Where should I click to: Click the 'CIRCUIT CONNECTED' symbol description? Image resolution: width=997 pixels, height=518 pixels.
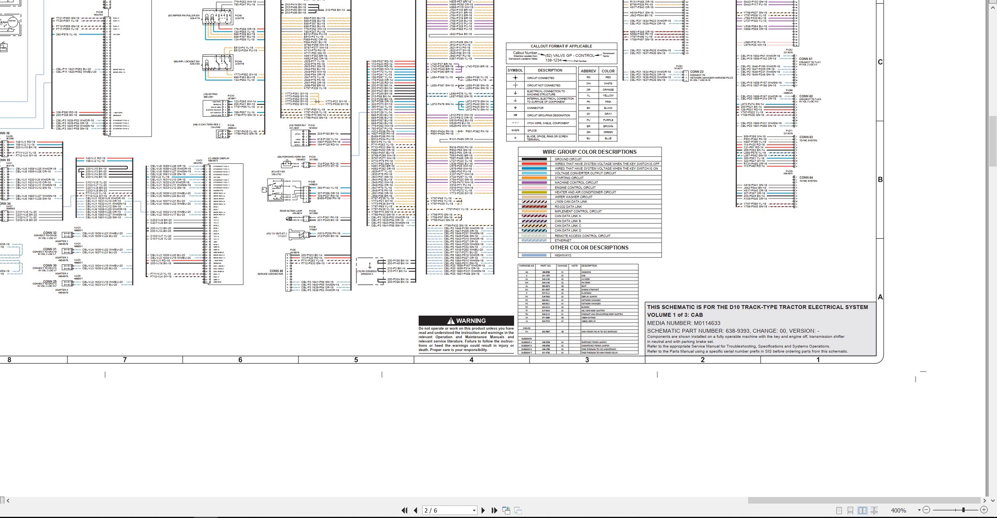(x=541, y=78)
